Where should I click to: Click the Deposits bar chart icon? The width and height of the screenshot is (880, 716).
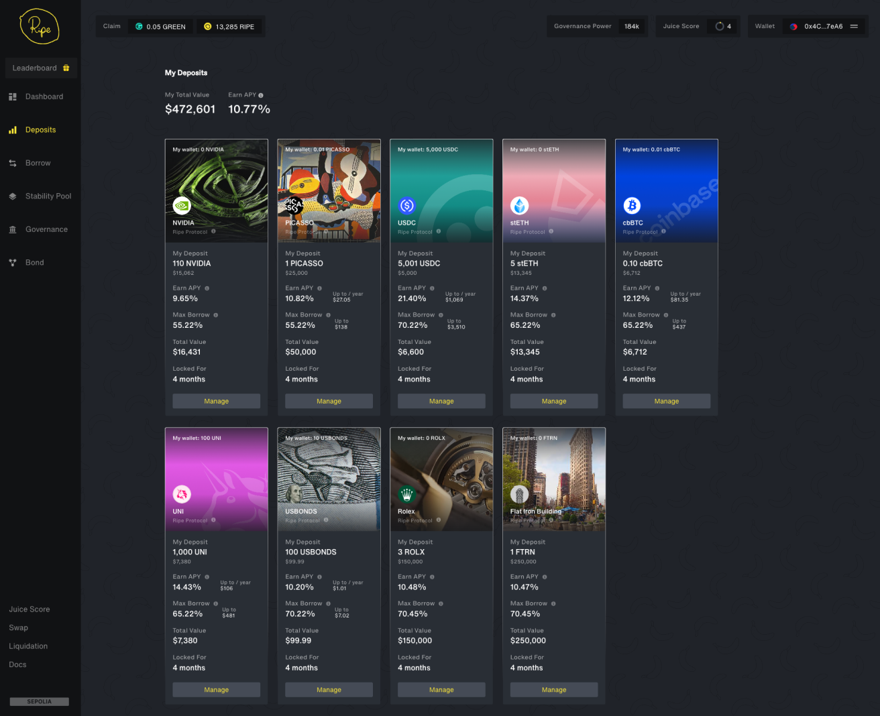[13, 130]
